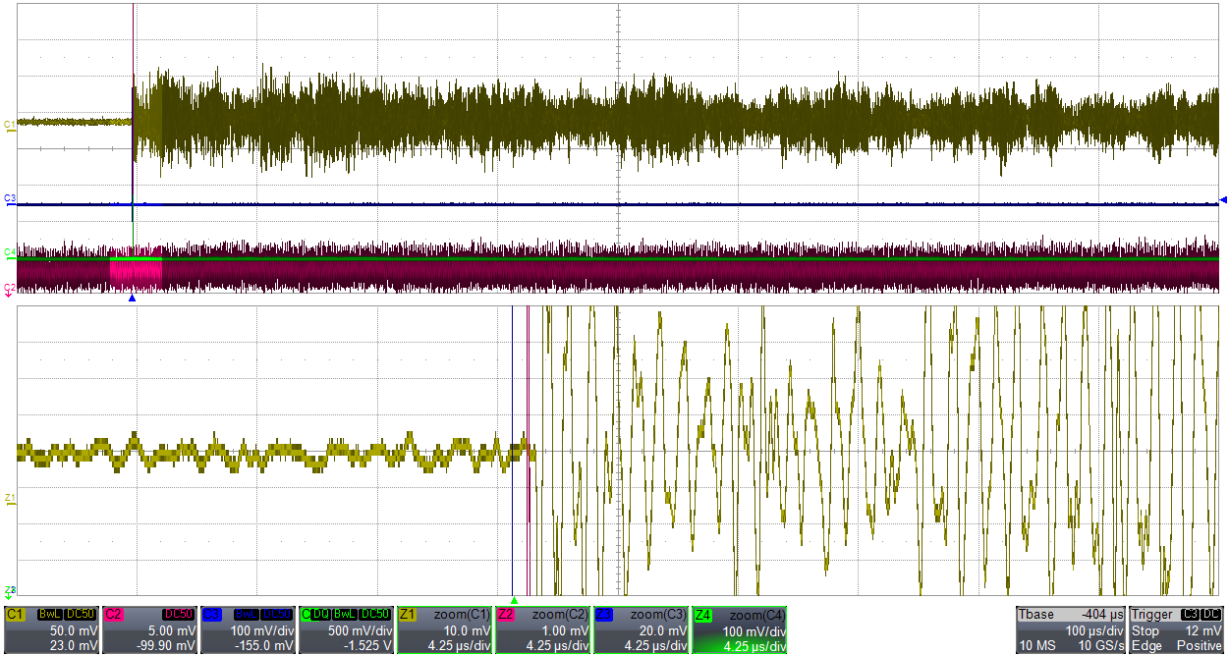Open the Tbase timebase descriptor
Image resolution: width=1229 pixels, height=655 pixels.
1071,629
